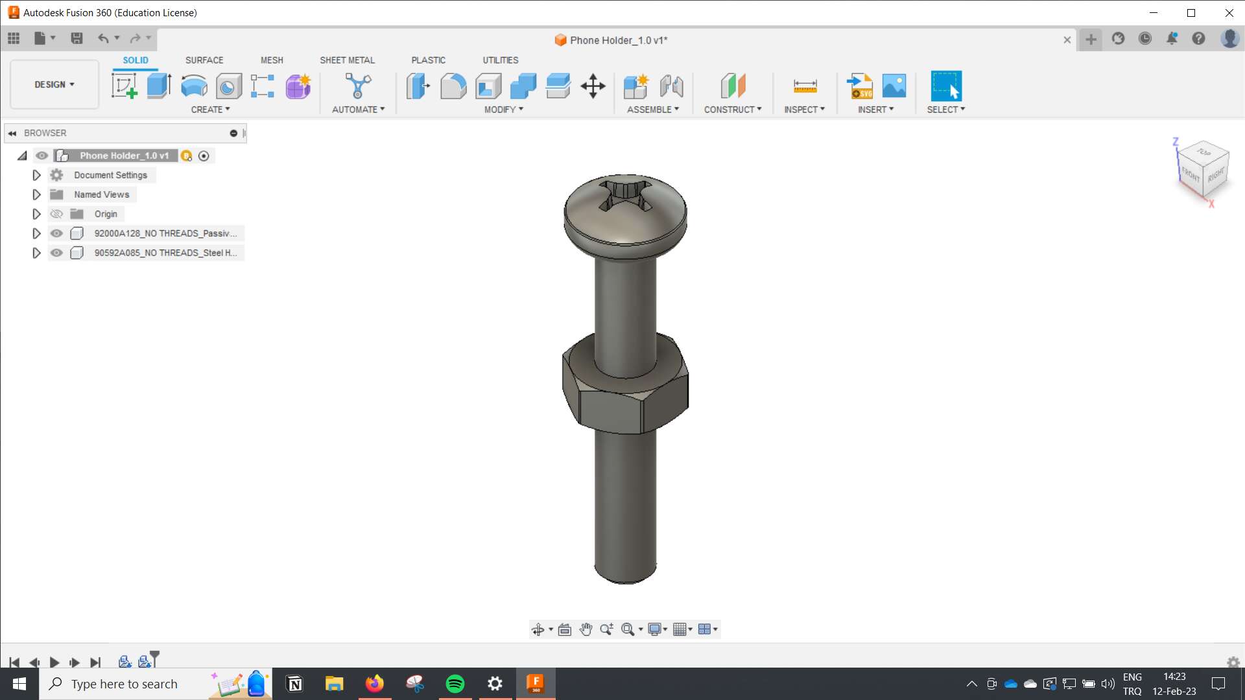Image resolution: width=1245 pixels, height=700 pixels.
Task: Click the Save icon
Action: (77, 38)
